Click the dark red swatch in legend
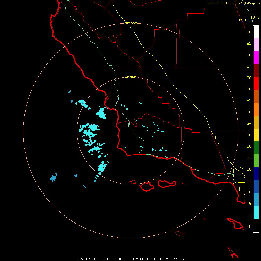The width and height of the screenshot is (261, 261). pyautogui.click(x=256, y=71)
